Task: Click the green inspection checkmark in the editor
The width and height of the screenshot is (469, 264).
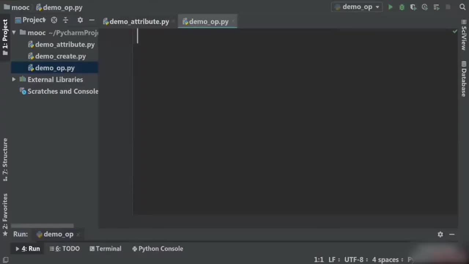Action: [455, 32]
